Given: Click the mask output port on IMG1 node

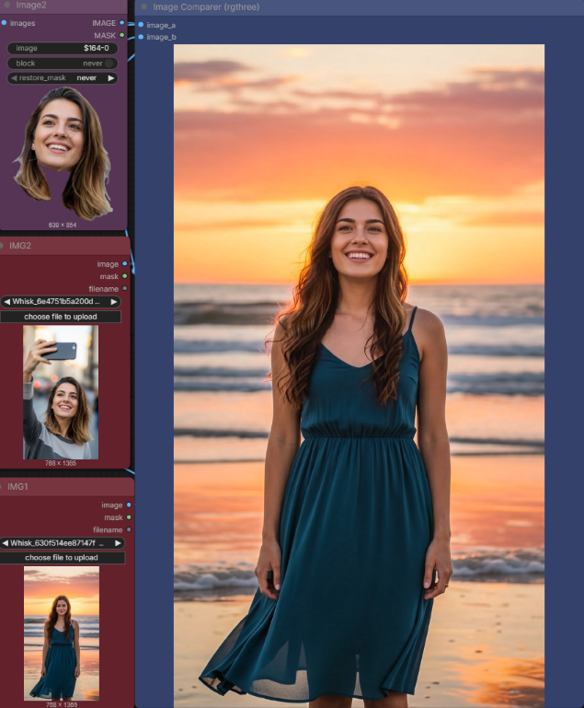Looking at the screenshot, I should 128,517.
